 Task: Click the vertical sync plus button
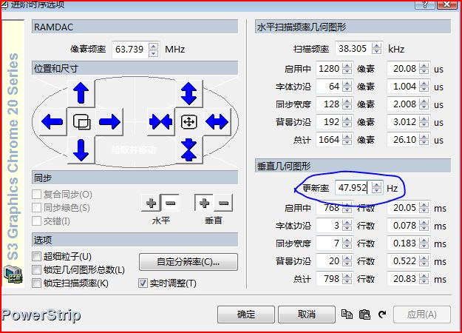(204, 203)
